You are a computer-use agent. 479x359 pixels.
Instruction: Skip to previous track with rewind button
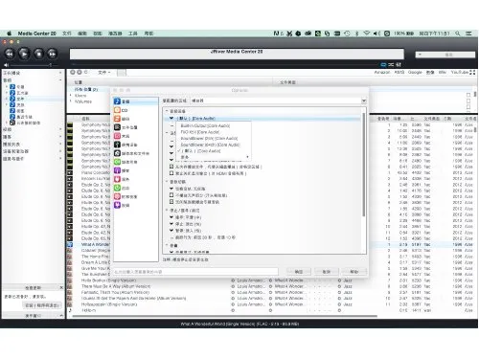[x=10, y=54]
